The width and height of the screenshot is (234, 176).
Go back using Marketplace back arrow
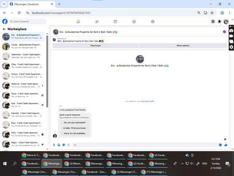[x=4, y=29]
